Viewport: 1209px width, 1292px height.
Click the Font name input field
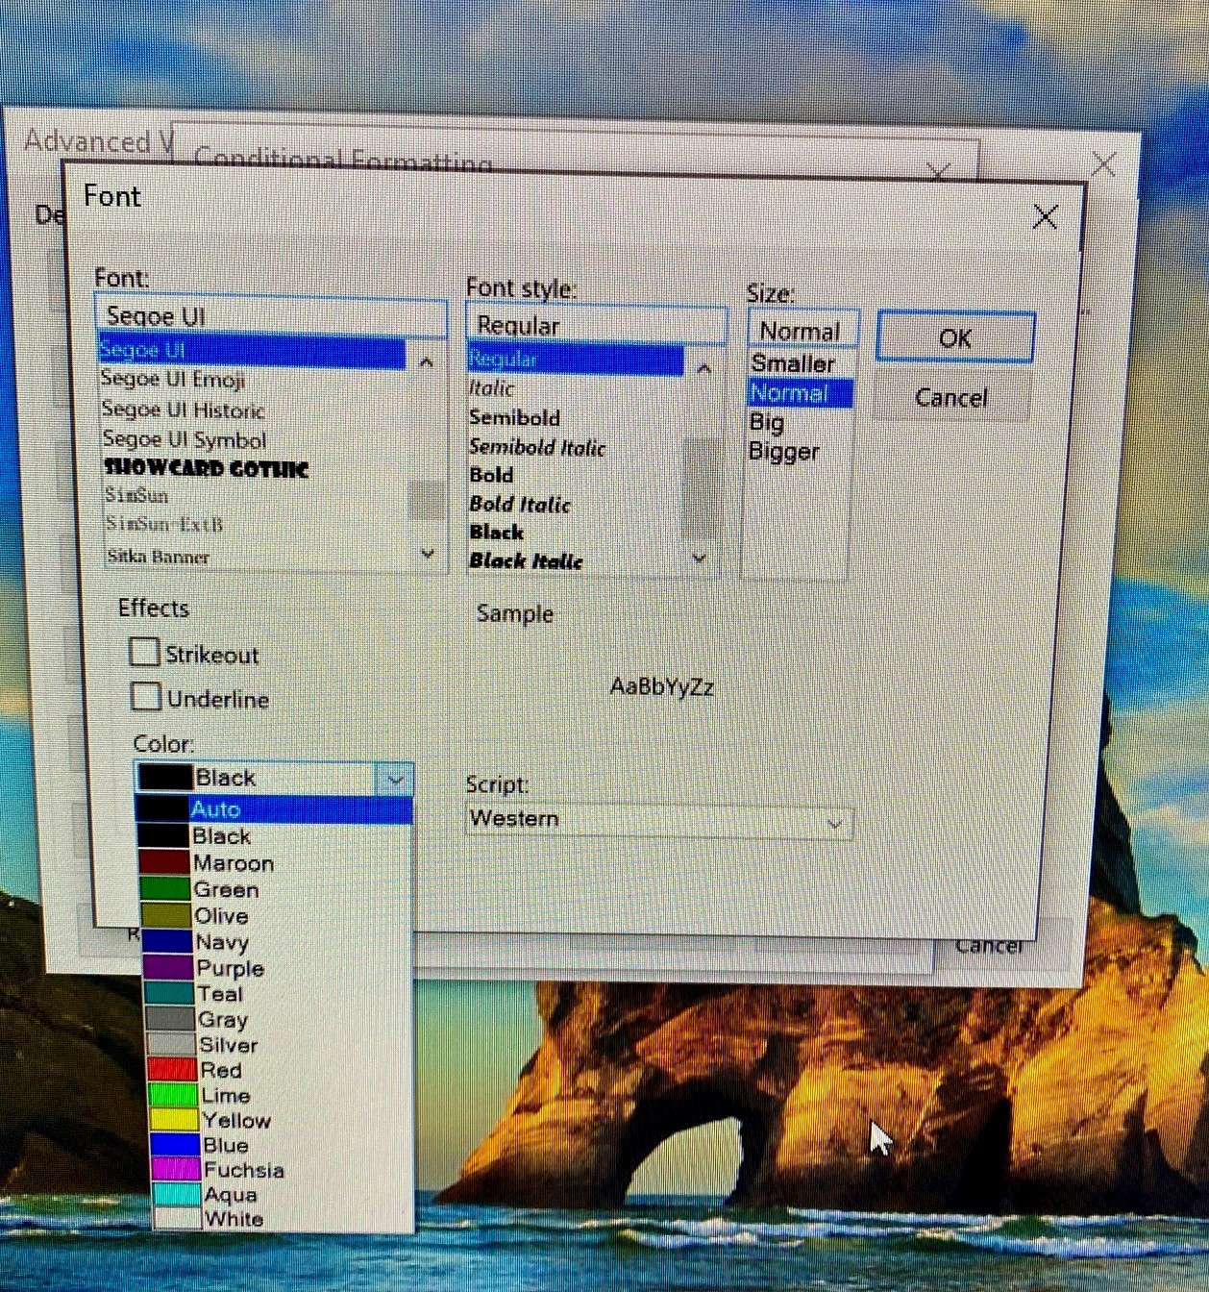click(x=272, y=316)
